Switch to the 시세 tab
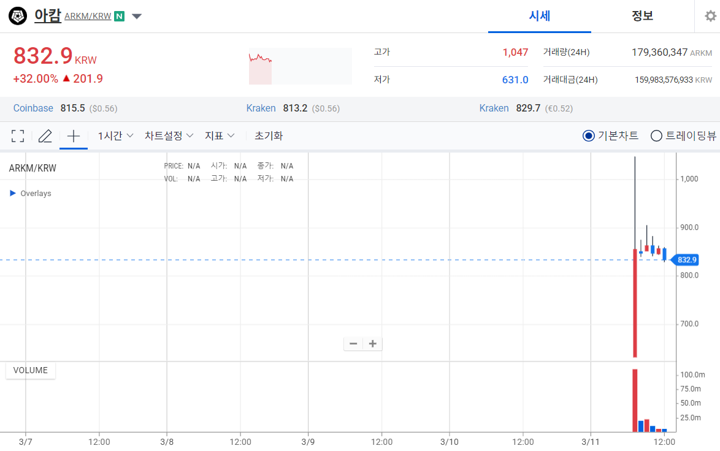The width and height of the screenshot is (720, 451). [540, 16]
